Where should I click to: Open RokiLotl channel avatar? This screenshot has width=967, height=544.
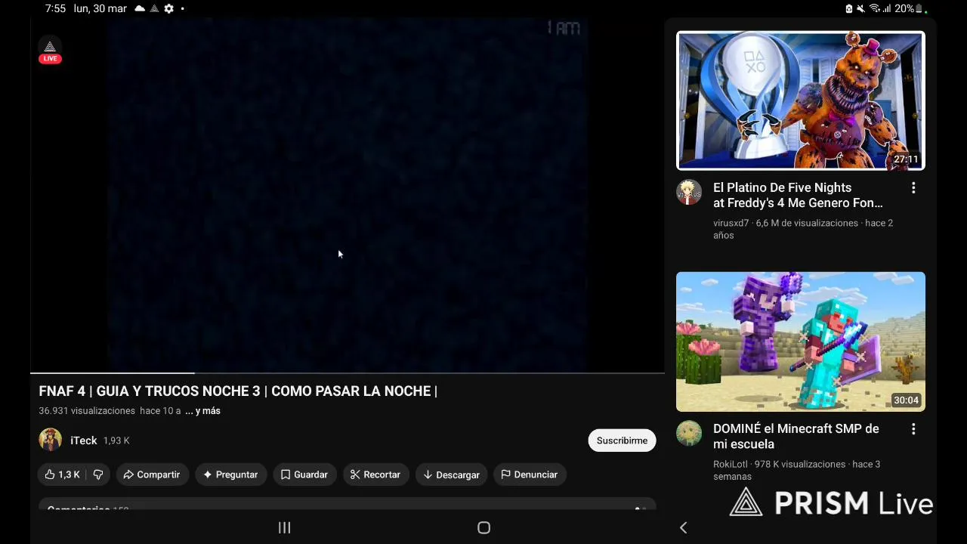coord(689,434)
